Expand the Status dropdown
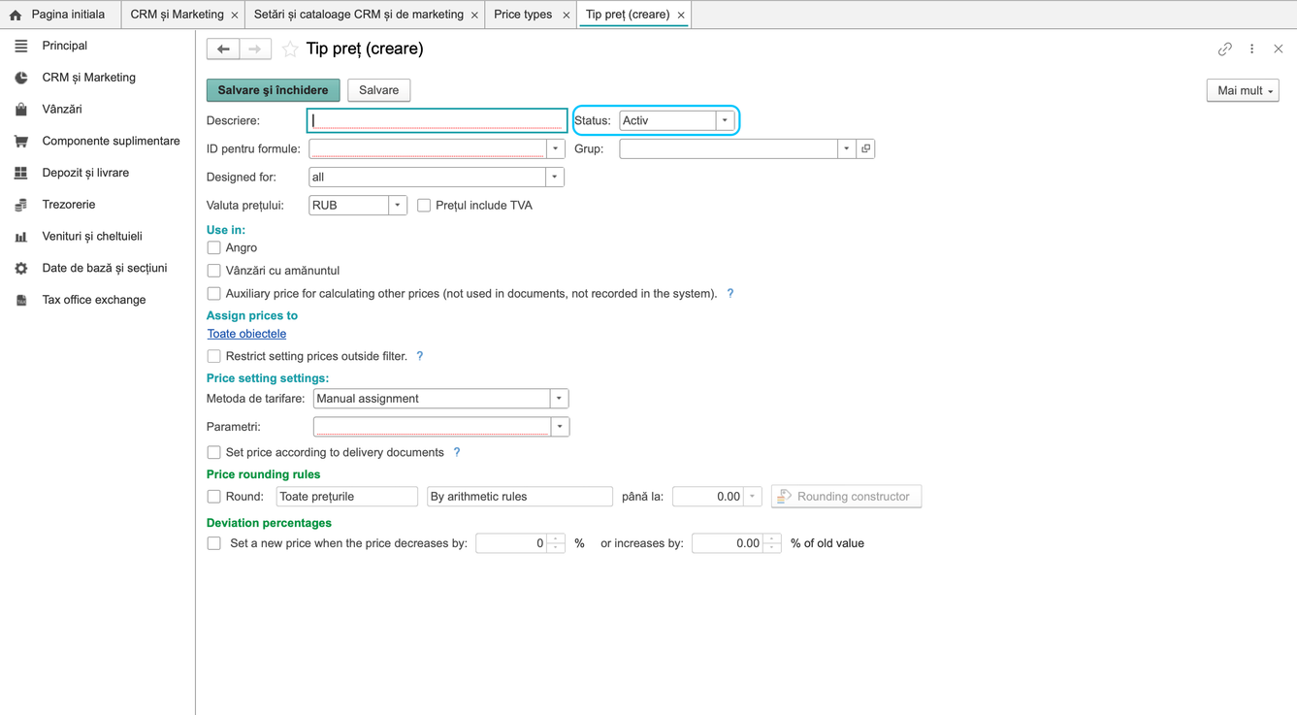 [725, 120]
